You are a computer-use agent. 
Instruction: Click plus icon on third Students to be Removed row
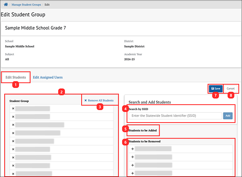(x=132, y=165)
